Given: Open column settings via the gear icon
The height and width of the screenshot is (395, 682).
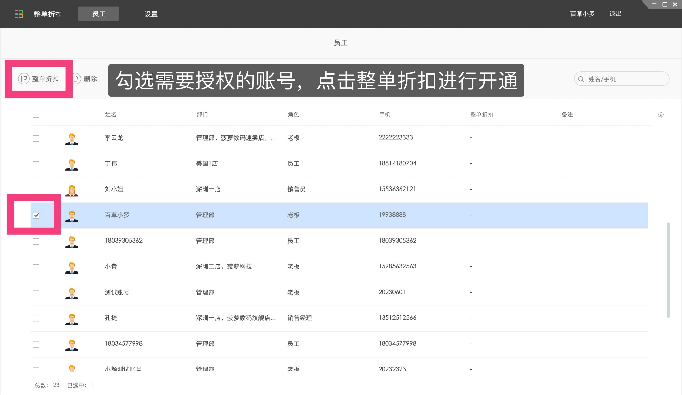Looking at the screenshot, I should [x=661, y=115].
